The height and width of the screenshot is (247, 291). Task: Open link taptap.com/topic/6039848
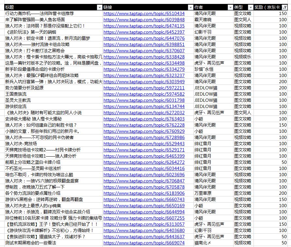[144, 20]
